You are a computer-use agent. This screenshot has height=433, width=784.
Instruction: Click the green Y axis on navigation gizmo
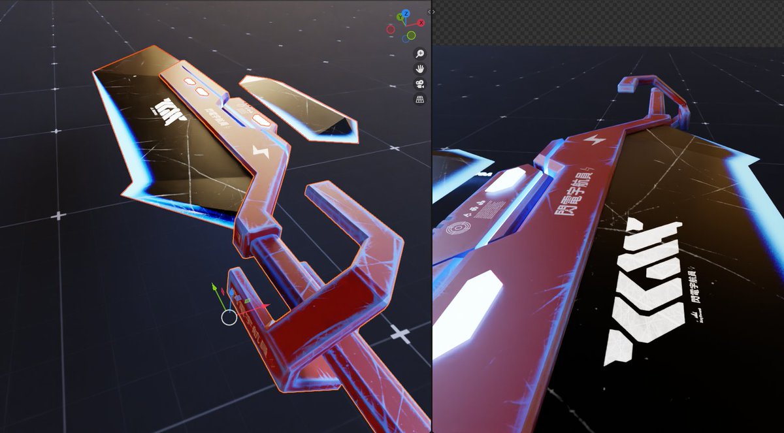pyautogui.click(x=399, y=18)
